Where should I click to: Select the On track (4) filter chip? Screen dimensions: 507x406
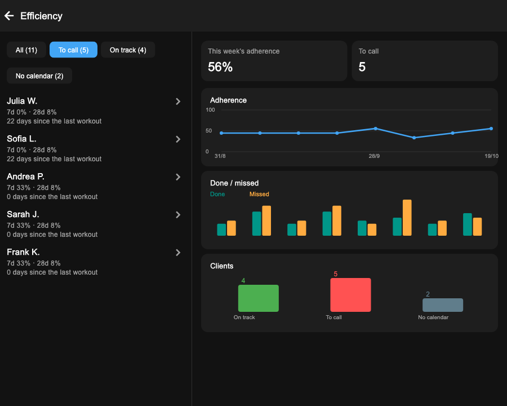128,50
